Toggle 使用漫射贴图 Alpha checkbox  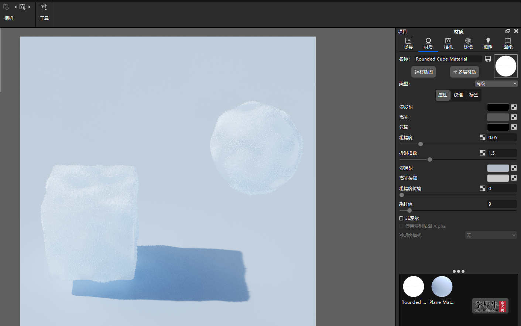point(401,226)
